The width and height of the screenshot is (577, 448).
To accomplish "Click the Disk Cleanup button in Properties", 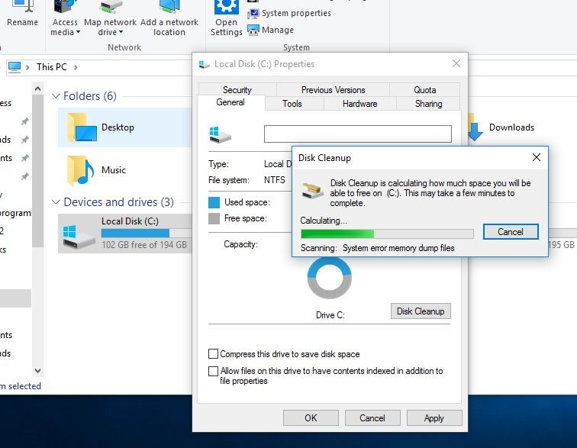I will click(421, 311).
